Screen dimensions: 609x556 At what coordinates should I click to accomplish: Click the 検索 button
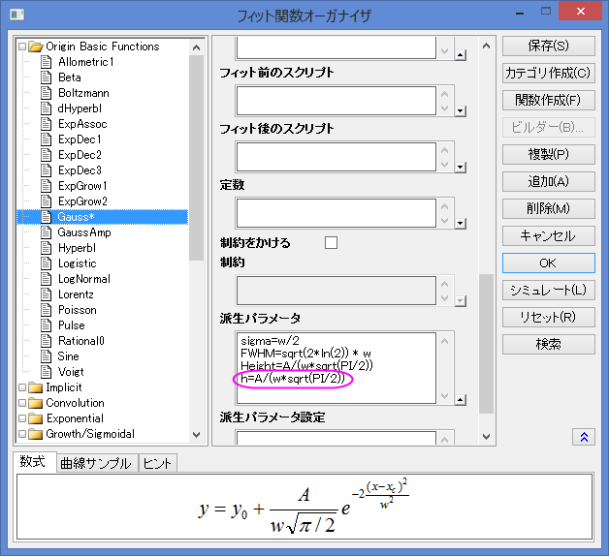tap(549, 345)
